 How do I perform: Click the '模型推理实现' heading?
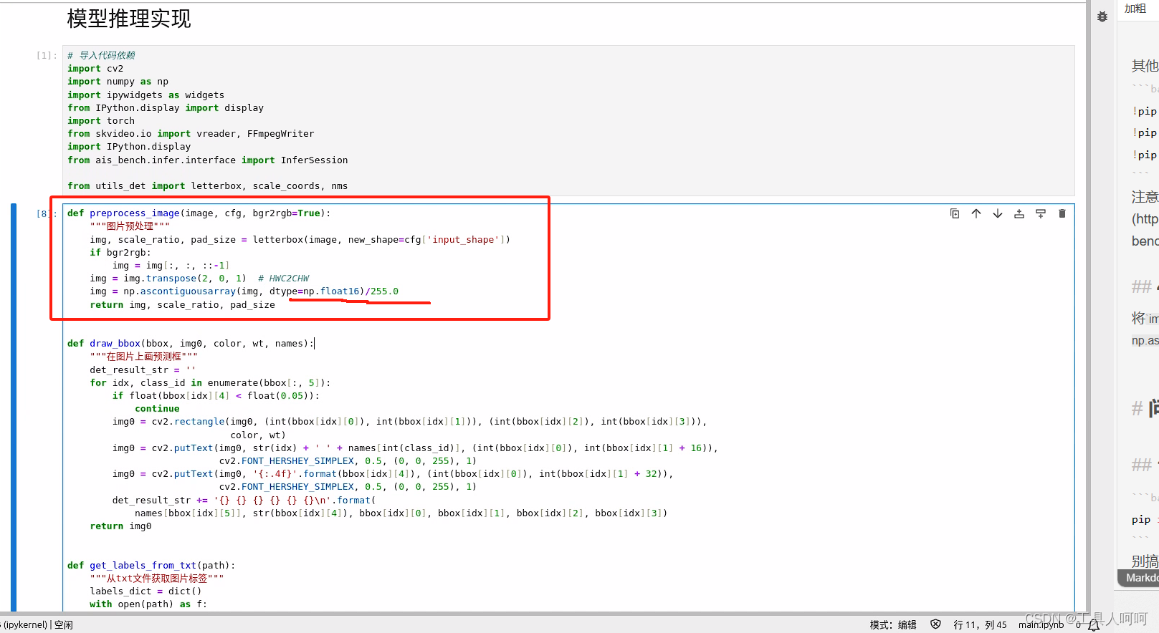tap(129, 19)
